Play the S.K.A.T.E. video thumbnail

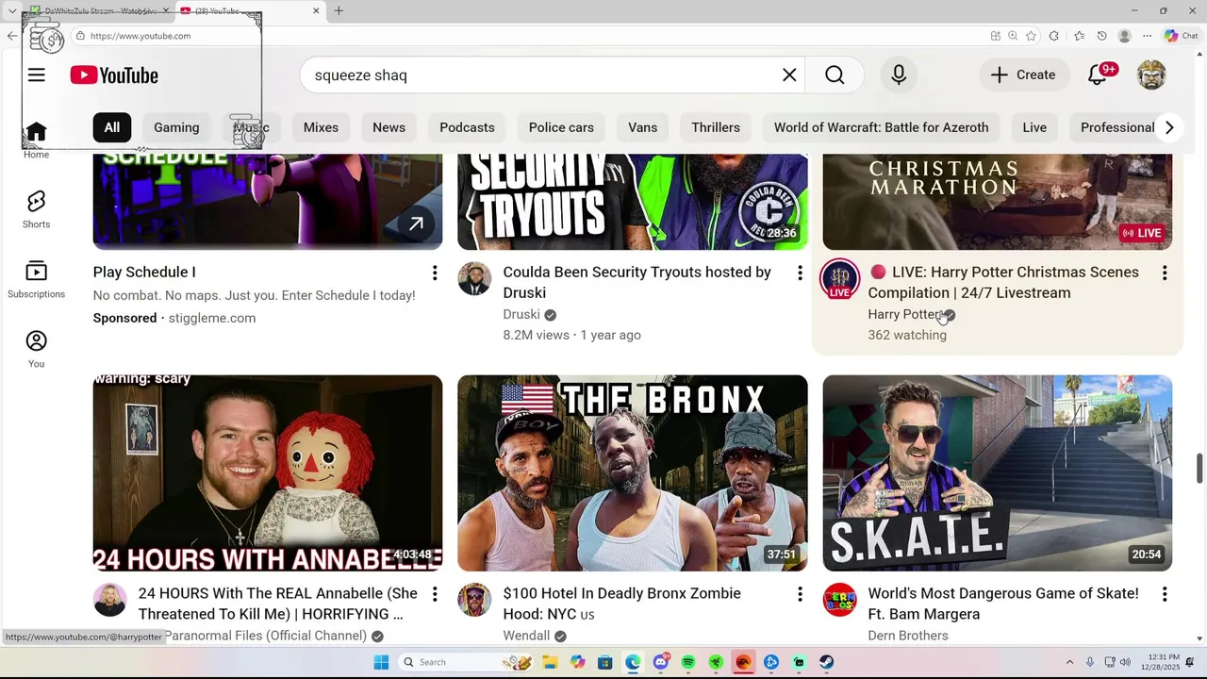tap(998, 473)
